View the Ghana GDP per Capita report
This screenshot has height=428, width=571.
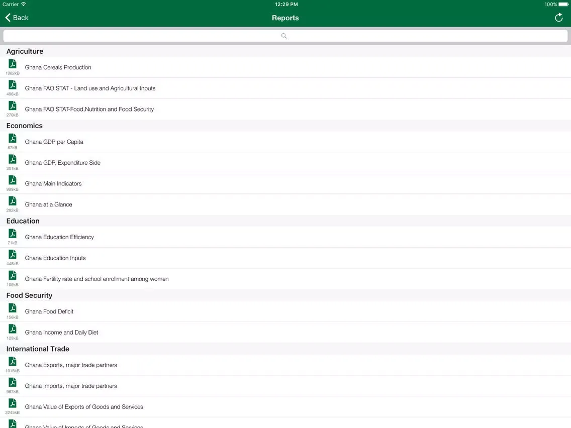pos(285,142)
